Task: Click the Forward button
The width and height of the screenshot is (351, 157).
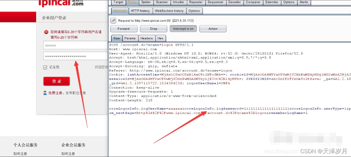Action: [x=124, y=29]
